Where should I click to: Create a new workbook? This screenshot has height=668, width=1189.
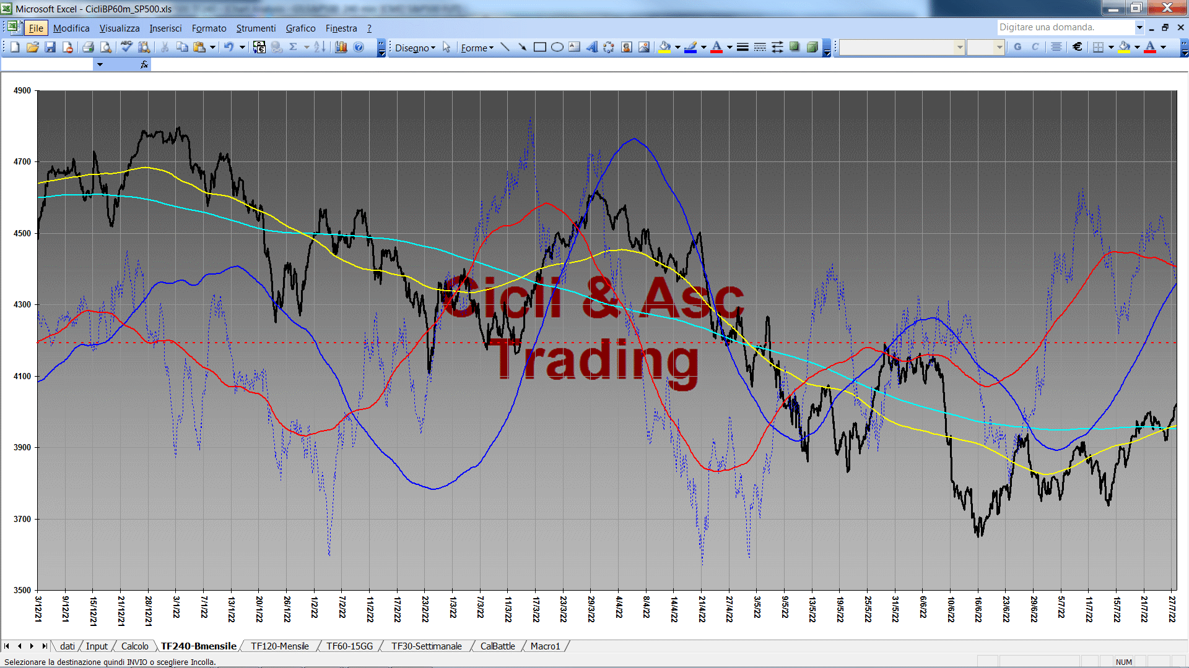pos(15,48)
